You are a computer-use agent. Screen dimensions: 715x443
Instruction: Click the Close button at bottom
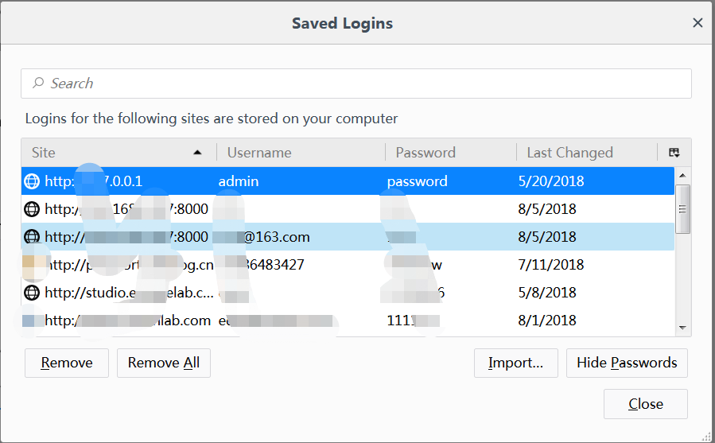coord(645,404)
